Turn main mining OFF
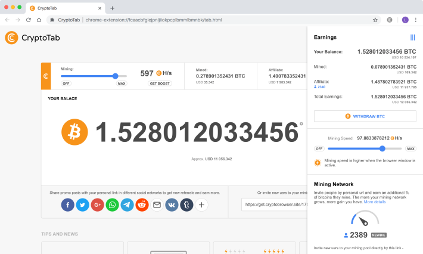The image size is (423, 254). click(x=66, y=83)
